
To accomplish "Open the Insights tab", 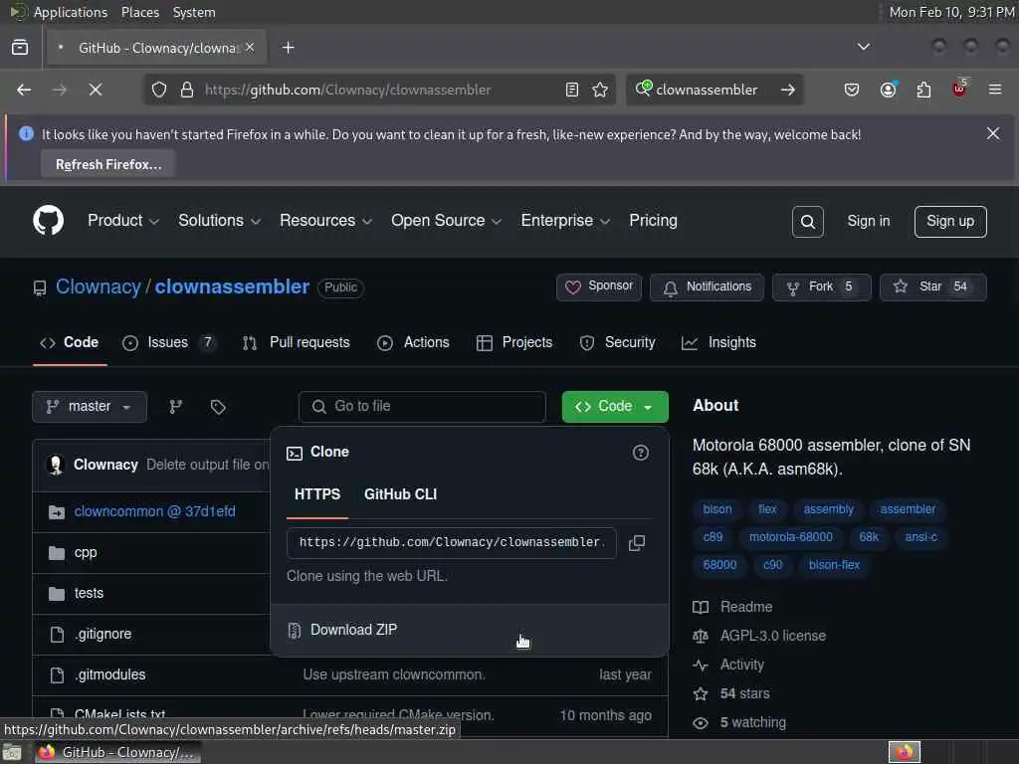I will coord(718,342).
